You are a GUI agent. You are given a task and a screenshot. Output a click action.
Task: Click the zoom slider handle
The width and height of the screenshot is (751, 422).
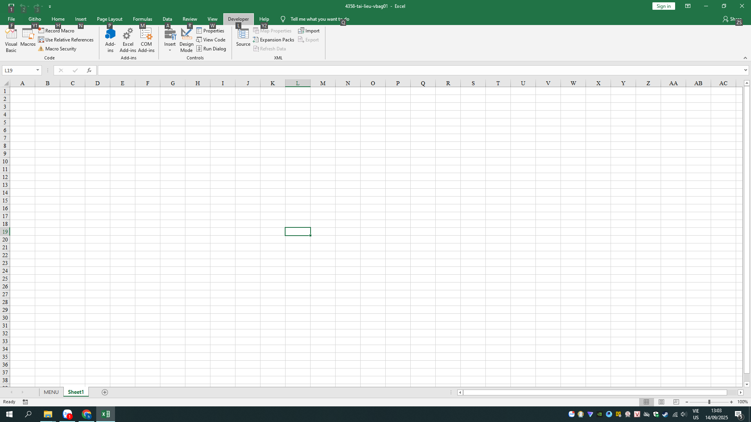coord(709,402)
